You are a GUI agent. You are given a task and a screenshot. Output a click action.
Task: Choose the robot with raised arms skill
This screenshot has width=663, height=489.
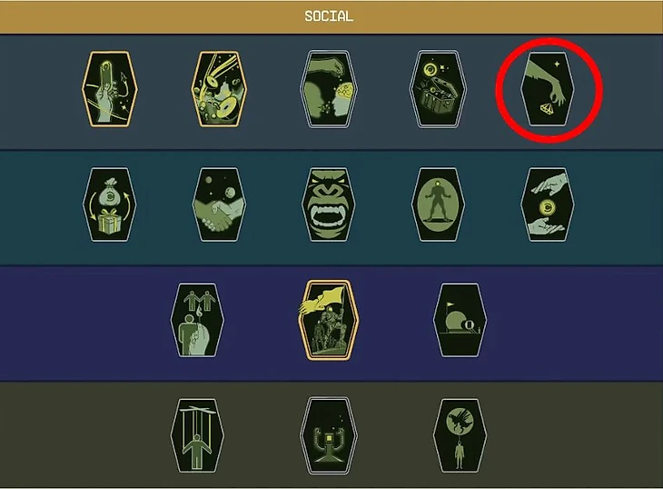[x=329, y=435]
